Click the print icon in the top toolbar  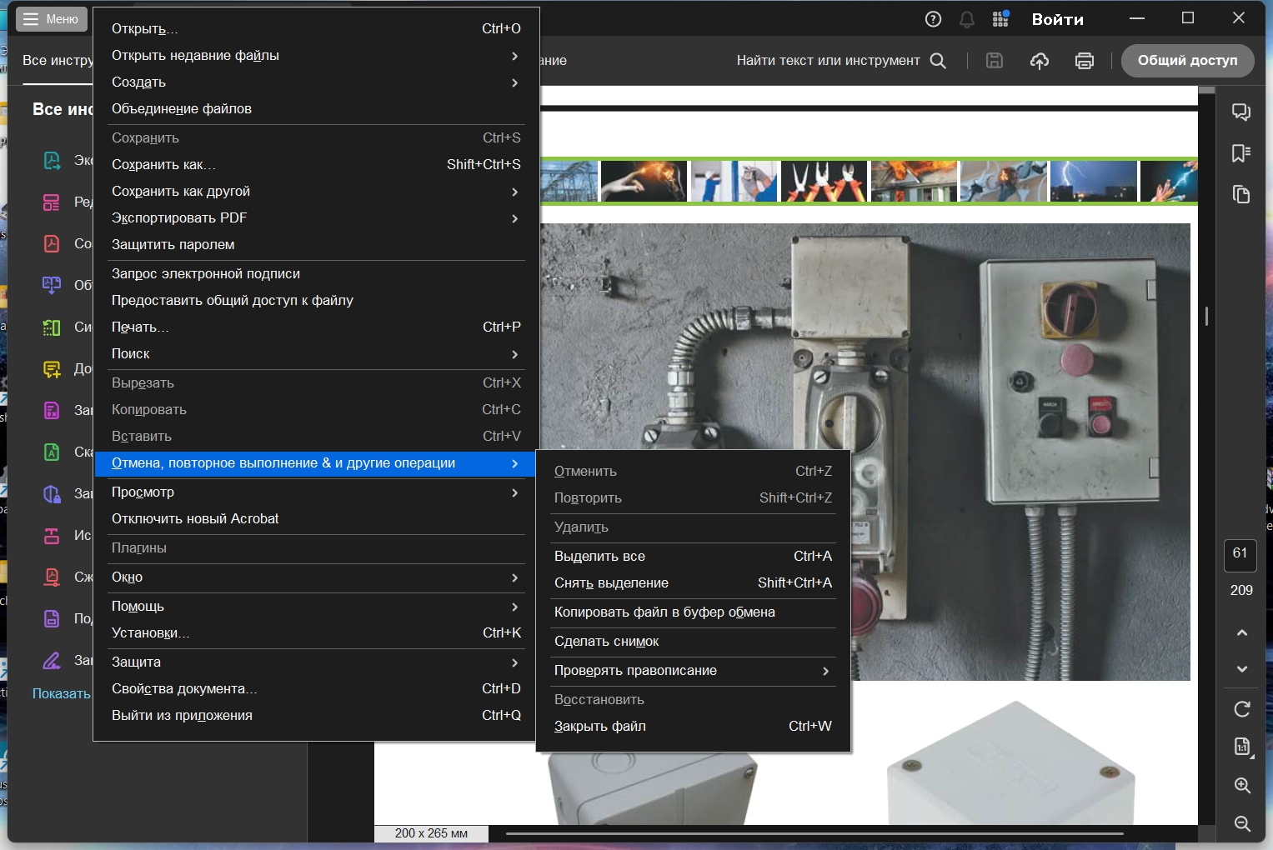point(1084,61)
